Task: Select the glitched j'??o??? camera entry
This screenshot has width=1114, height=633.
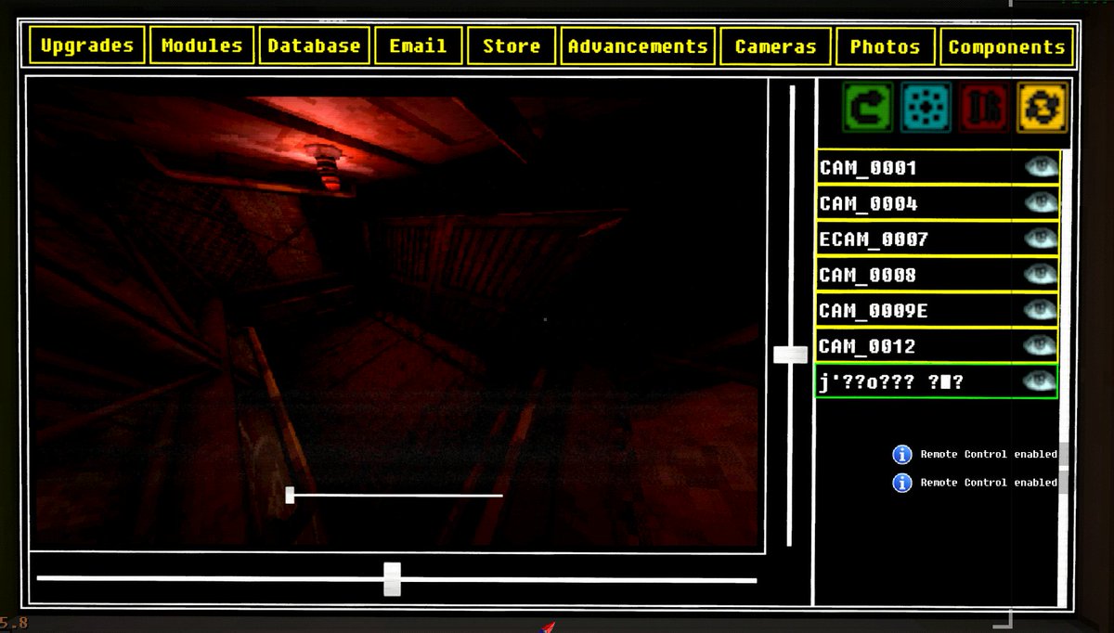Action: click(x=937, y=381)
